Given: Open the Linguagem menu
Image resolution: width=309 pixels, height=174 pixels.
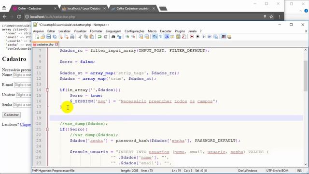Looking at the screenshot, I should 113,31.
